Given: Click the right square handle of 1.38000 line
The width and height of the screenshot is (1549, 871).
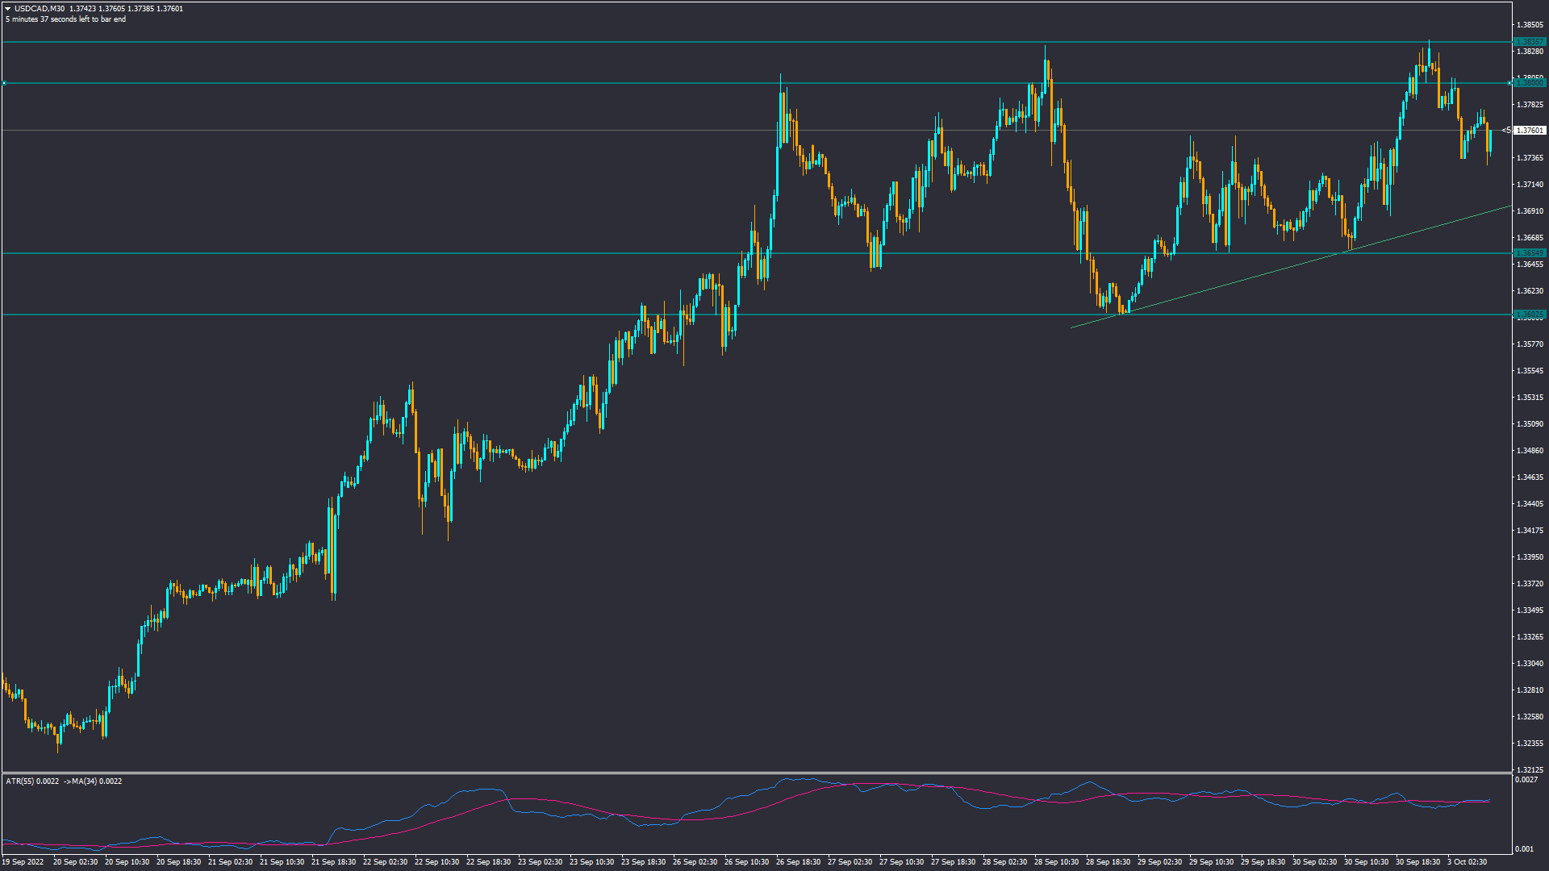Looking at the screenshot, I should 1511,83.
